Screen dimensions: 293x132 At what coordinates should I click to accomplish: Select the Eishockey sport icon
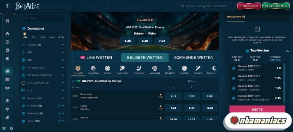point(139,70)
